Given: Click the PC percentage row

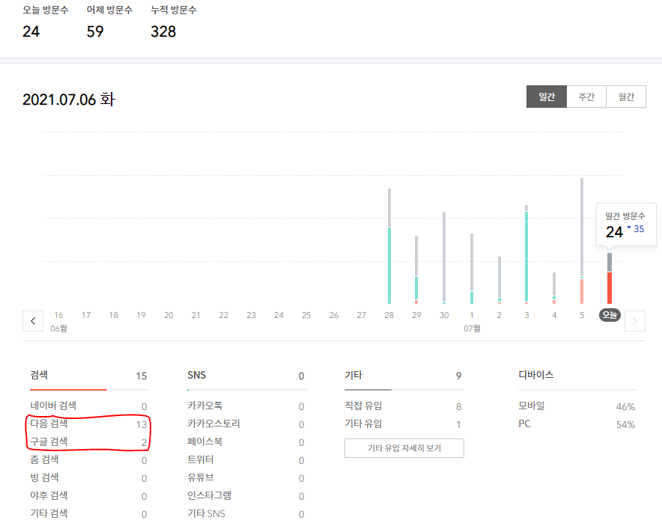Looking at the screenshot, I should coord(577,424).
